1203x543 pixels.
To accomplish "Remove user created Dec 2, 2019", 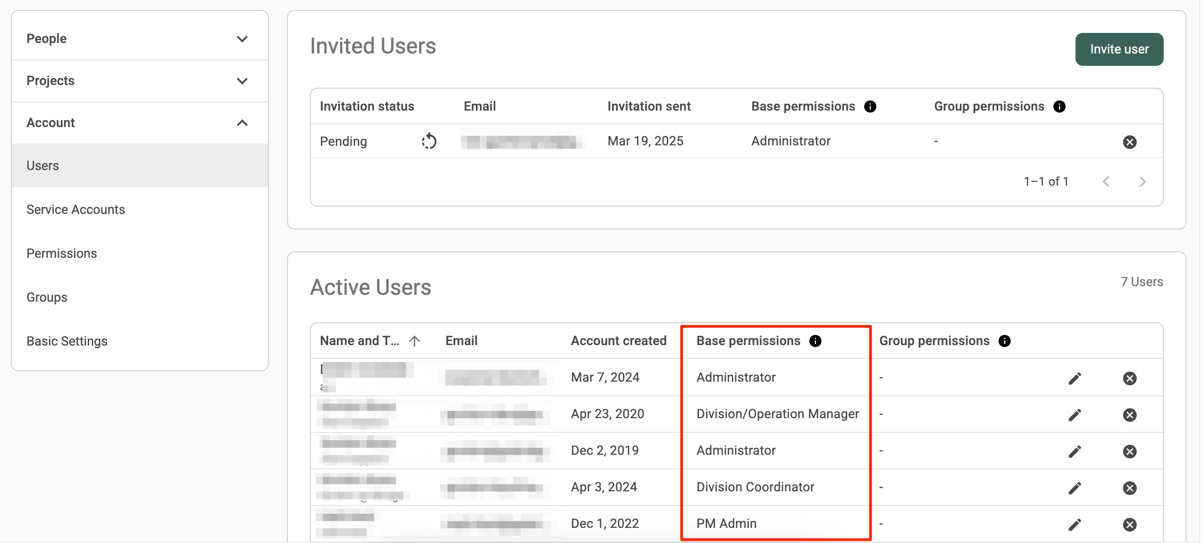I will [x=1129, y=451].
